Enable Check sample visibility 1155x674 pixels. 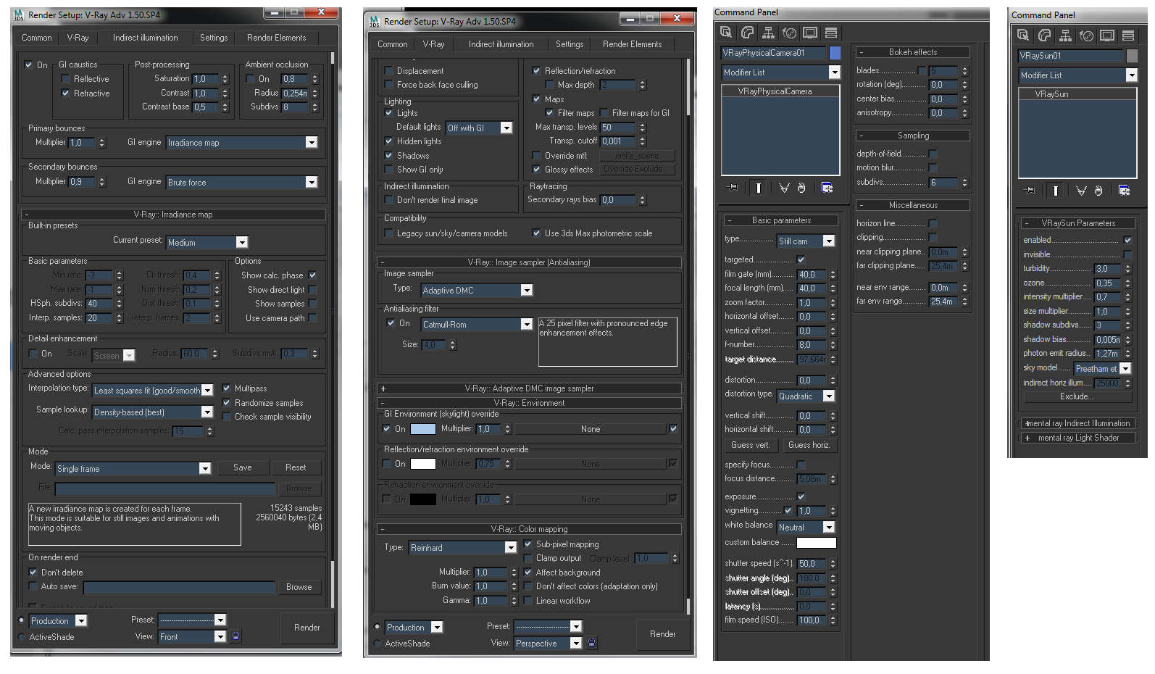click(x=226, y=417)
